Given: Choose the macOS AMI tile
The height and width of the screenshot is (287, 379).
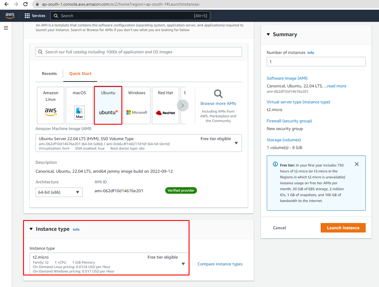Looking at the screenshot, I should coord(79,105).
